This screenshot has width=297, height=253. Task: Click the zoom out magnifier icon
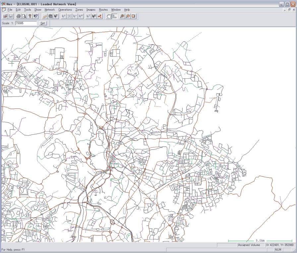(x=128, y=16)
